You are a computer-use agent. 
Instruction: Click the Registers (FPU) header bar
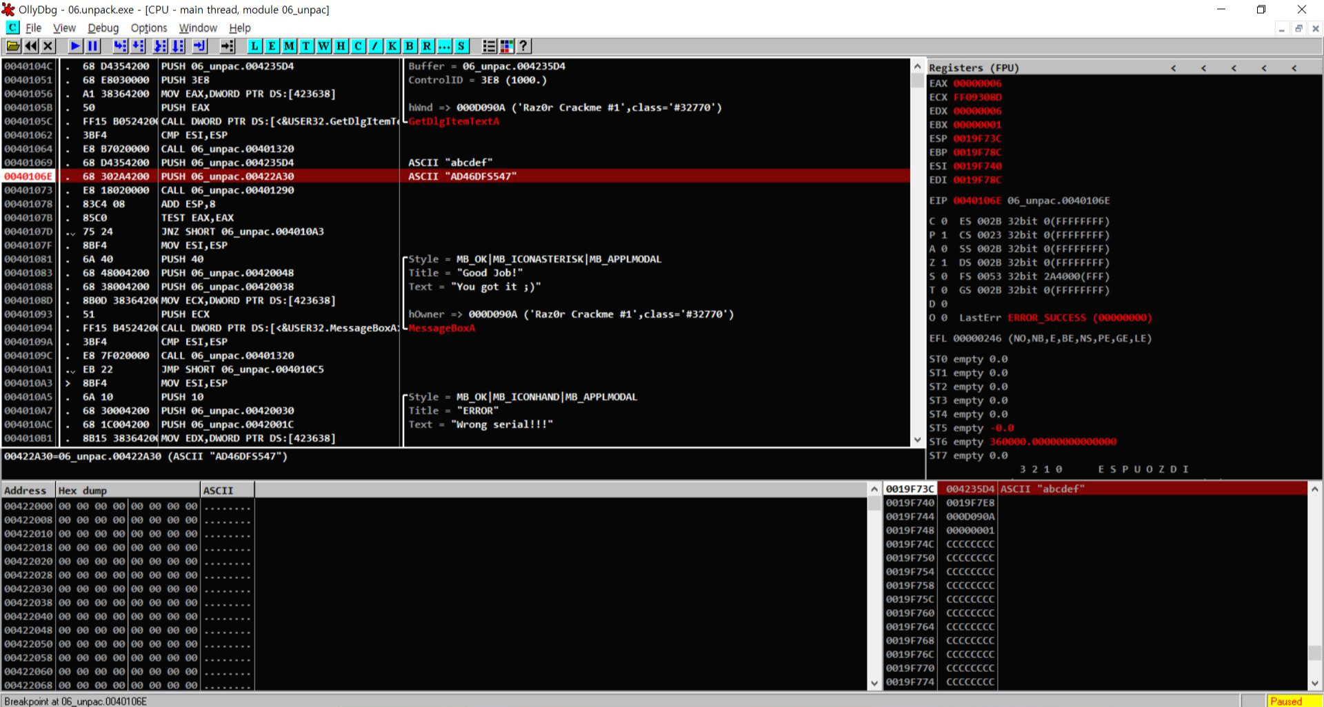tap(1124, 68)
